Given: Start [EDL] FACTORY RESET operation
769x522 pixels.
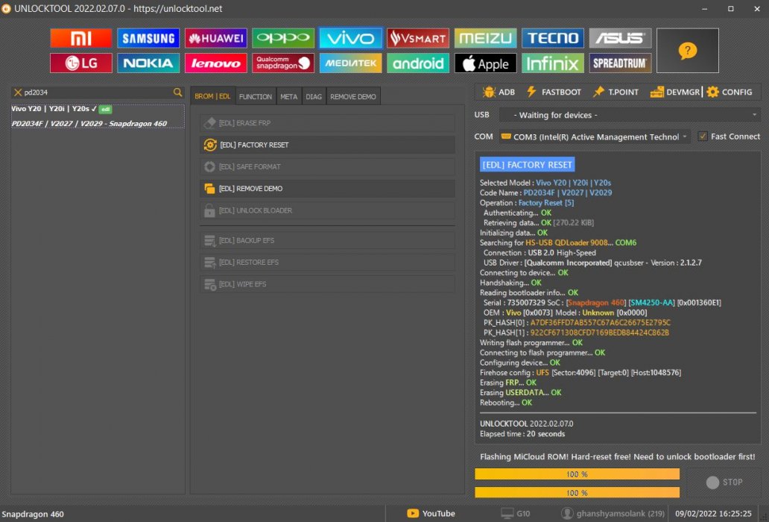Looking at the screenshot, I should (328, 145).
